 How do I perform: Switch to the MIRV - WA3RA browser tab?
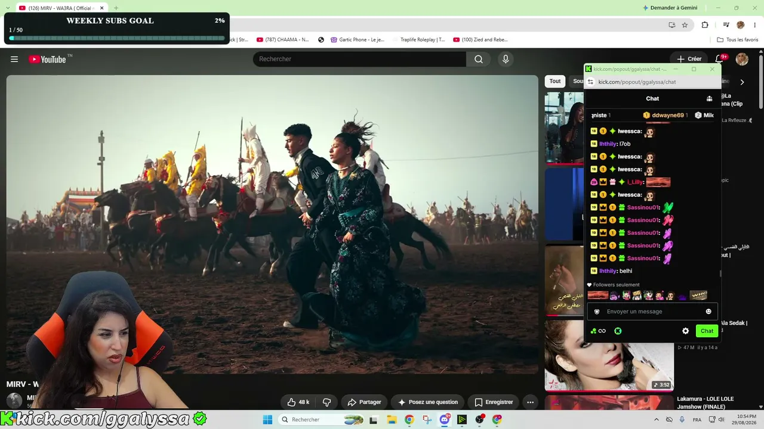(x=61, y=8)
